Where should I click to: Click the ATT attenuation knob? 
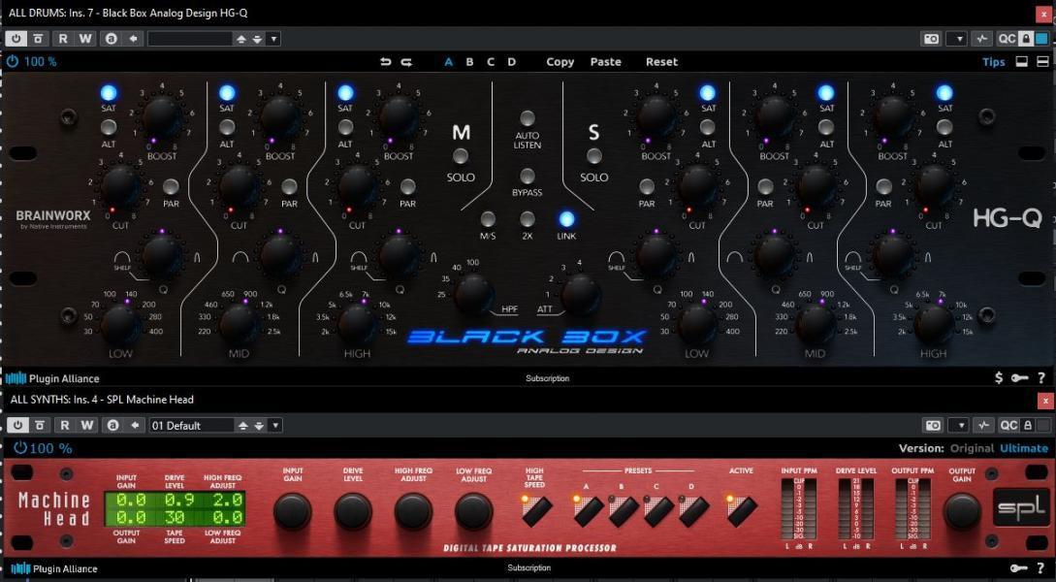click(581, 294)
